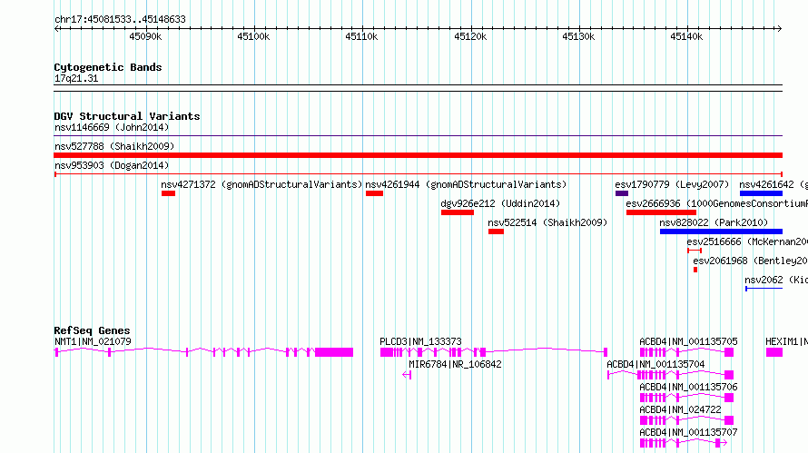Screen dimensions: 808x453
Task: Select the ACBD4|NM_001135707 transcript label
Action: tap(688, 432)
